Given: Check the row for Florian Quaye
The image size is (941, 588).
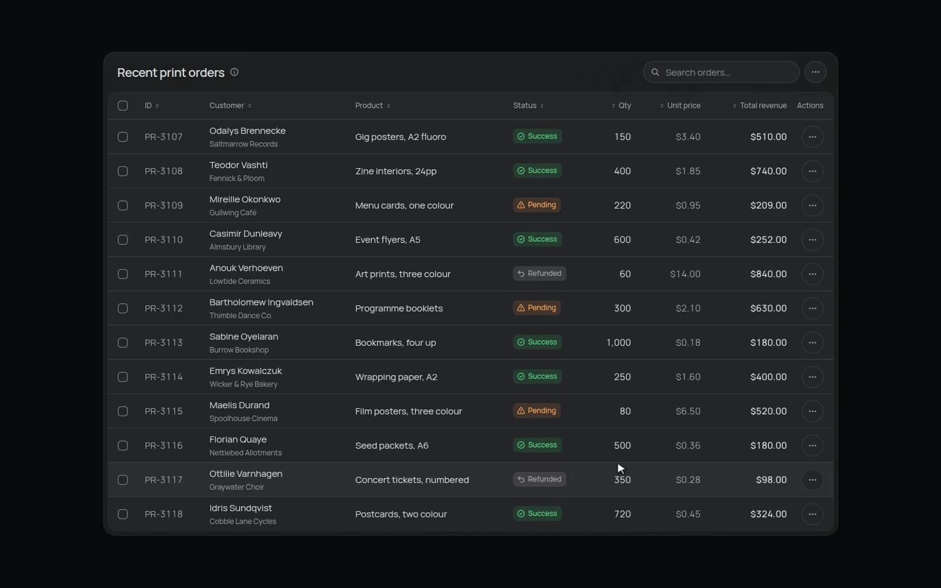Looking at the screenshot, I should 123,446.
